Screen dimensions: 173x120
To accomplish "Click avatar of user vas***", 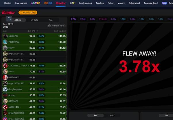I will [x=5, y=48].
